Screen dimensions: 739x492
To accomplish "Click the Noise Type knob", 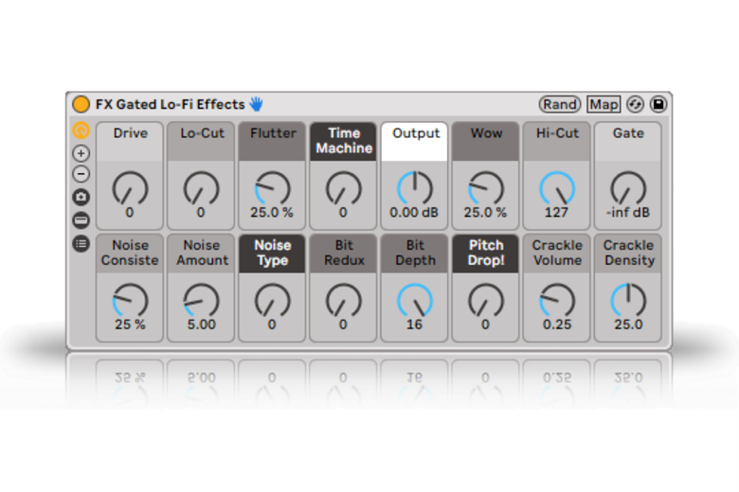I will point(273,300).
